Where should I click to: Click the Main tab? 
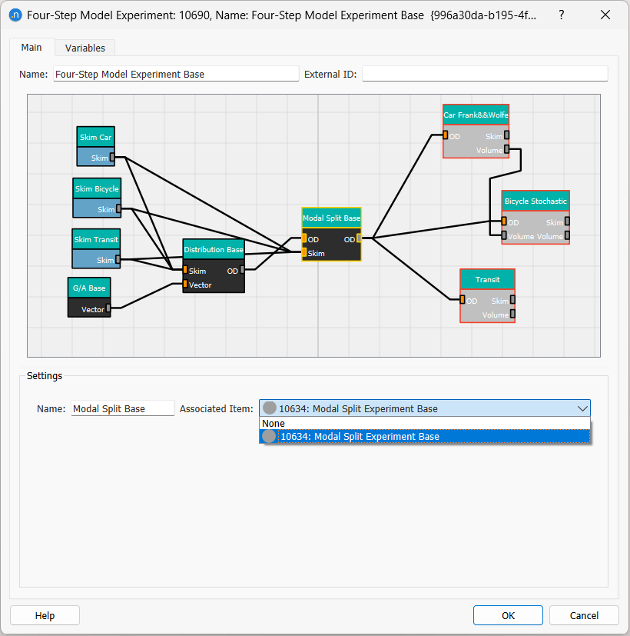[31, 47]
